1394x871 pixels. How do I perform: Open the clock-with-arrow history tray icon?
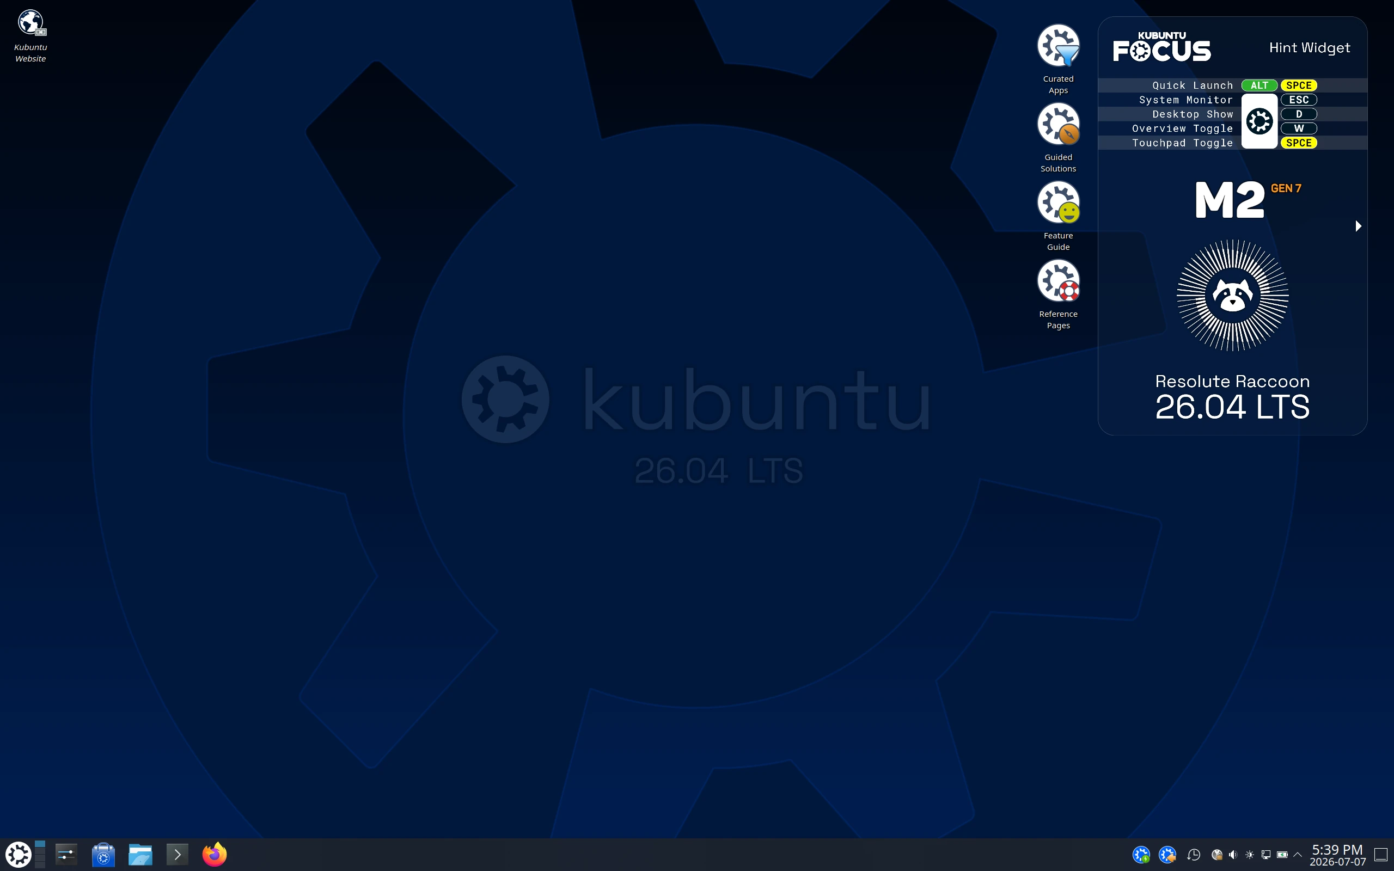pos(1194,854)
